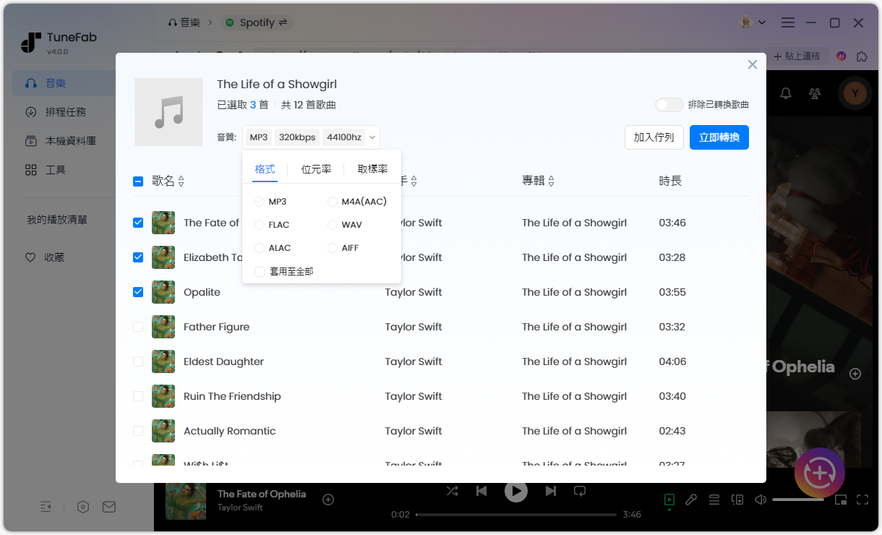Mute Spotify volume with the speaker icon
Viewport: 882px width, 535px height.
pos(761,499)
